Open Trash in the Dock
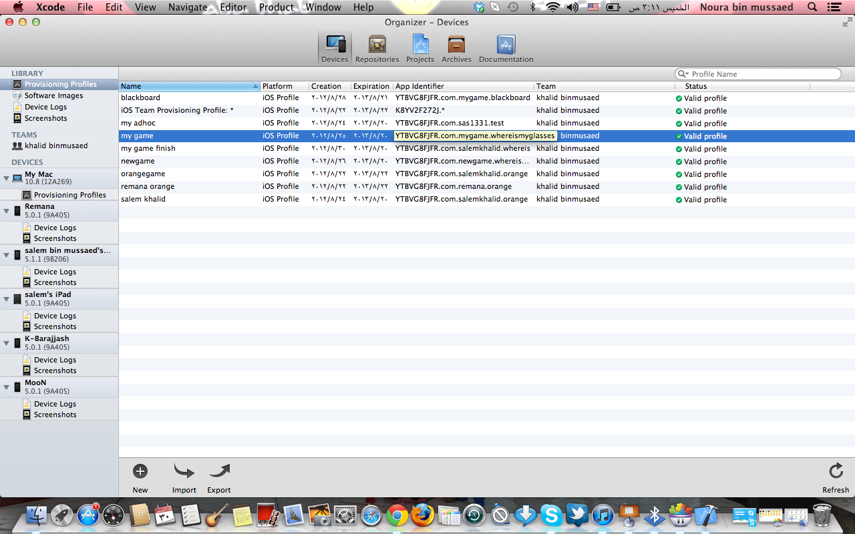 point(822,515)
